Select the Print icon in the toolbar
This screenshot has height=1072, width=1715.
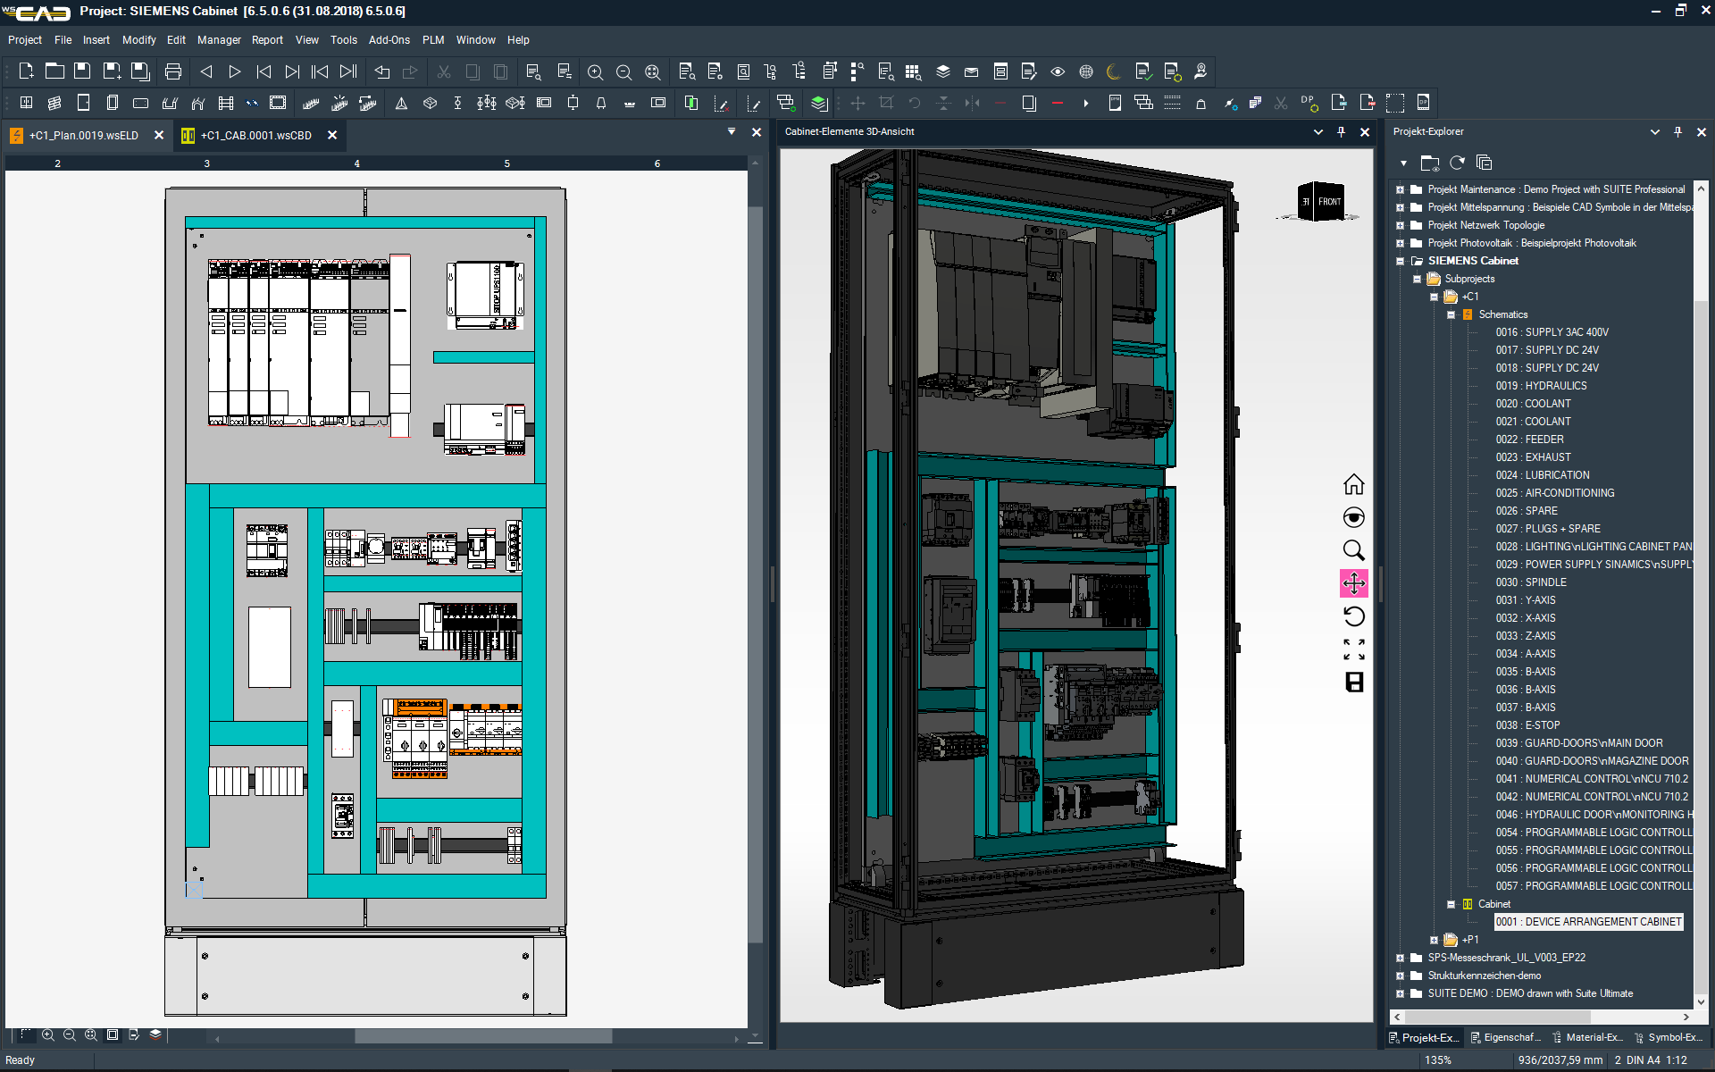click(172, 71)
